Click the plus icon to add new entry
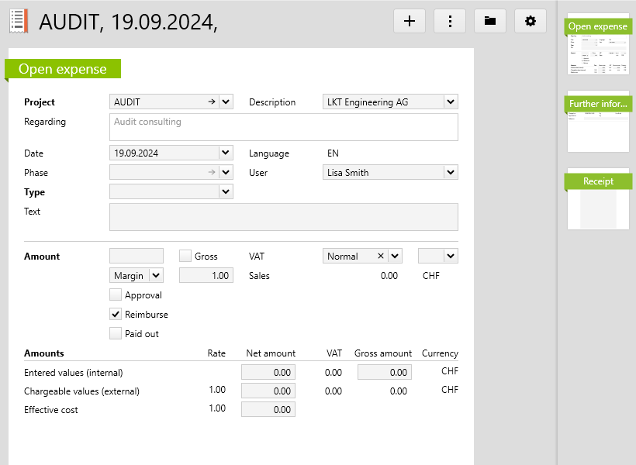The height and width of the screenshot is (465, 636). pos(410,21)
